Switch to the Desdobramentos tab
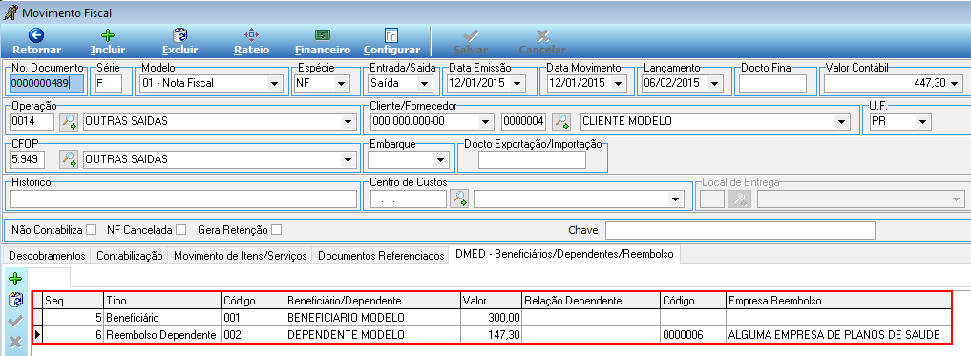Viewport: 971px width, 356px height. pos(47,255)
